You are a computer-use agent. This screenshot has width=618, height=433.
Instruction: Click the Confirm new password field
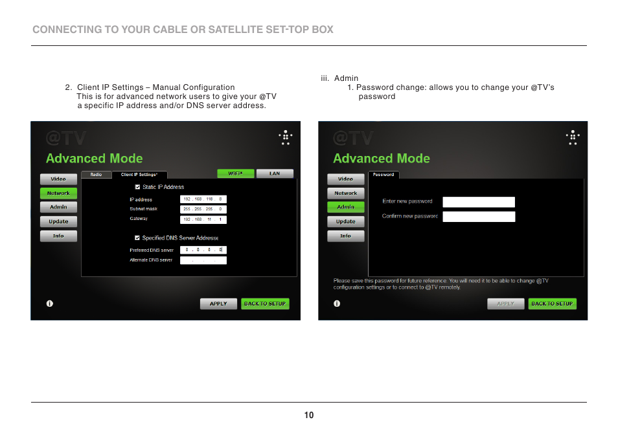pyautogui.click(x=479, y=216)
